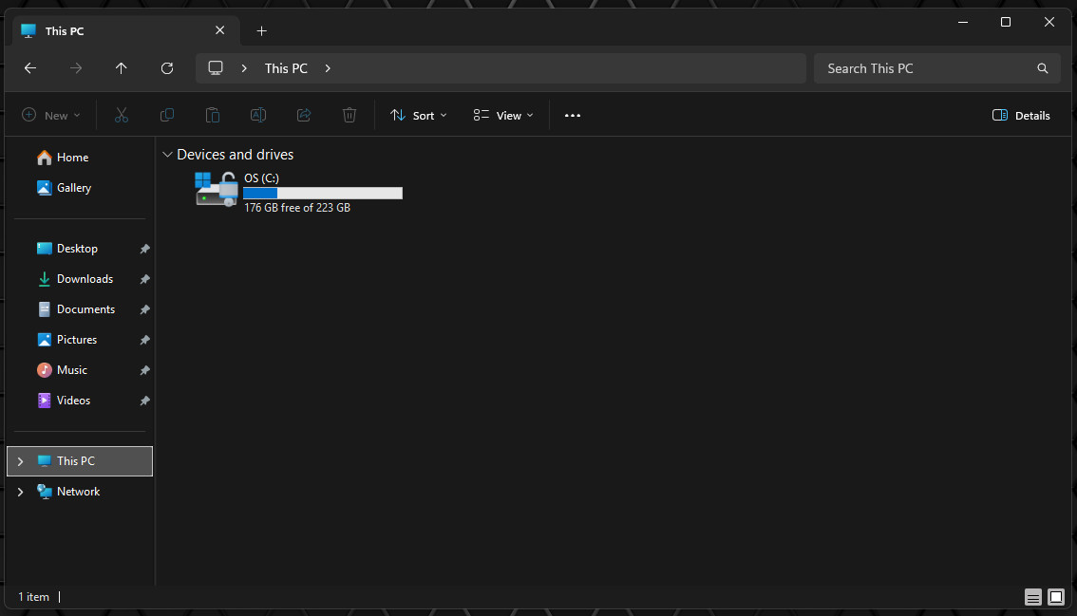Select the OS (C:) drive icon
Image resolution: width=1077 pixels, height=616 pixels.
click(x=217, y=190)
